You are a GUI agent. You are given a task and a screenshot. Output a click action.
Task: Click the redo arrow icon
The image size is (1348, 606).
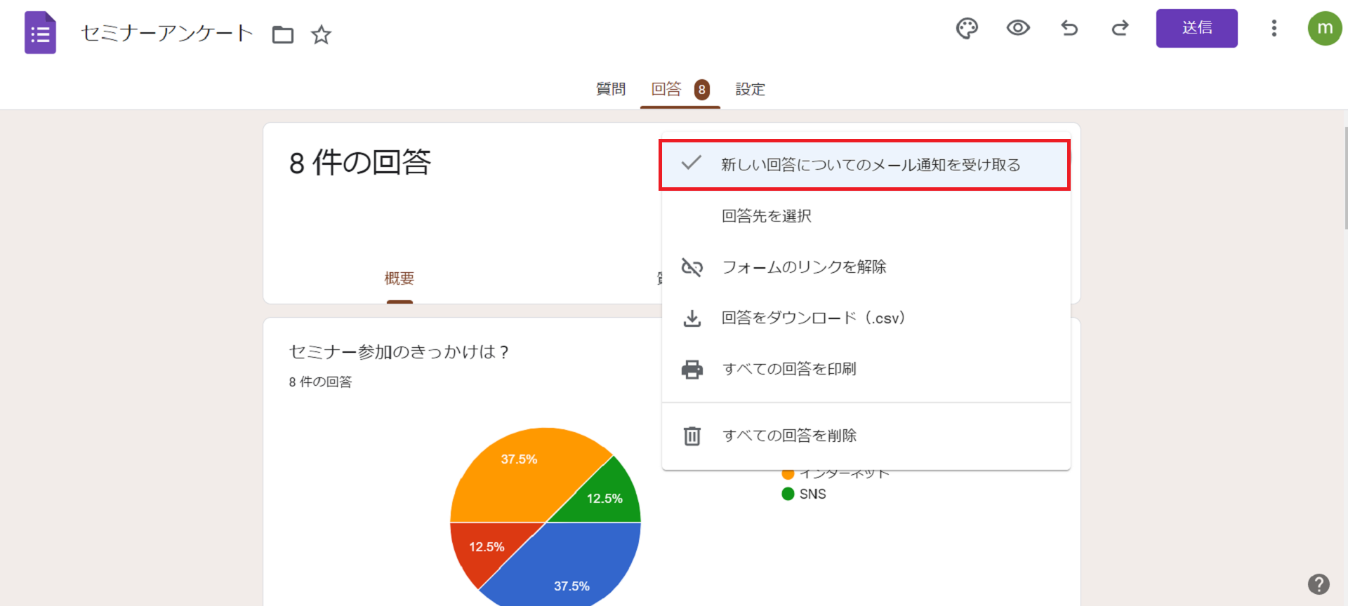click(1120, 28)
